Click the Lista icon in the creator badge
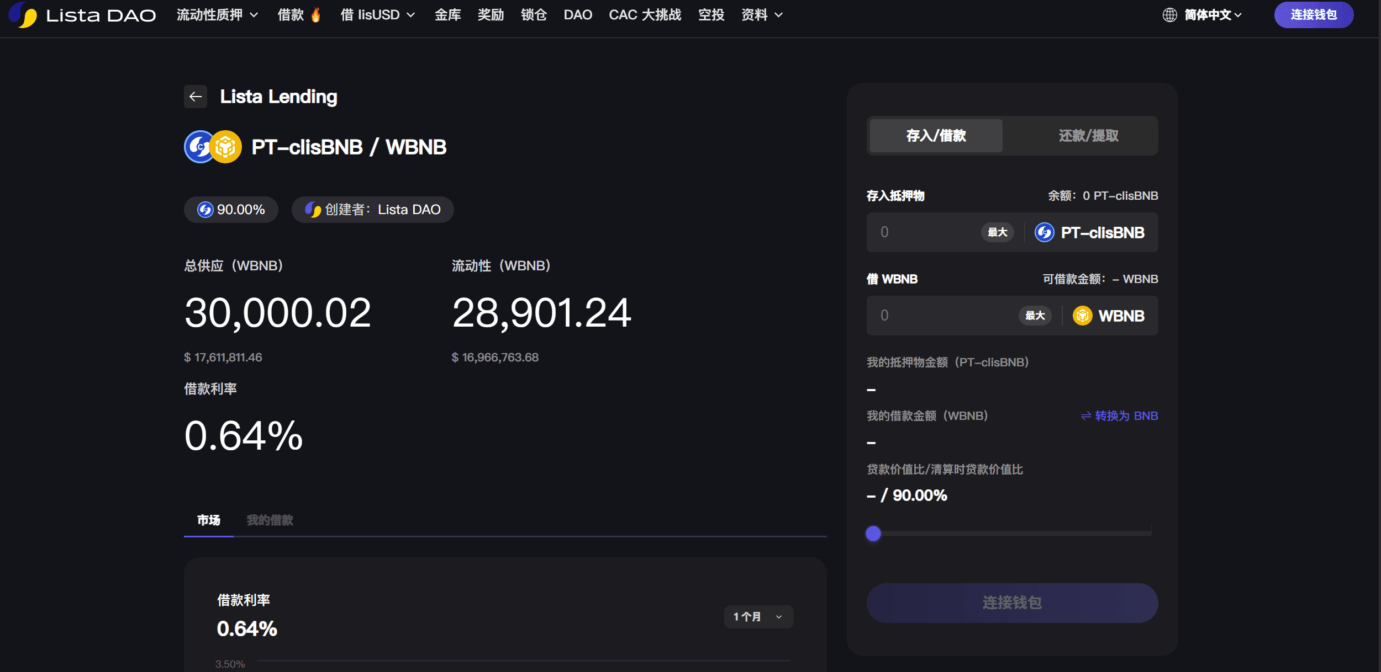This screenshot has width=1381, height=672. (x=313, y=210)
